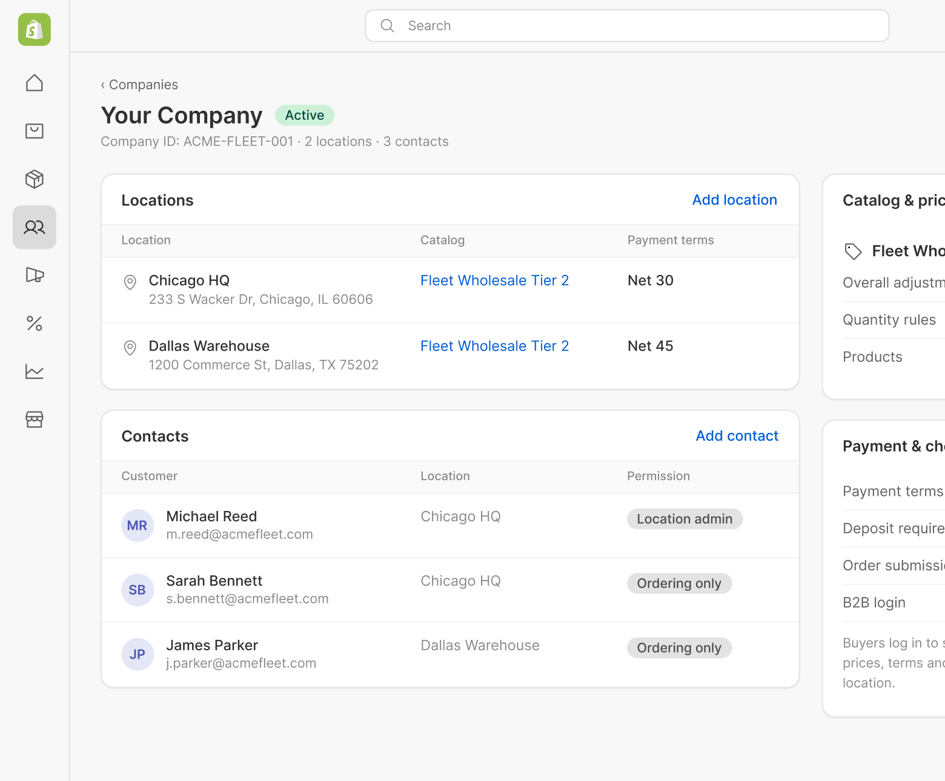This screenshot has width=945, height=781.
Task: Click the Add contact link
Action: coord(737,436)
